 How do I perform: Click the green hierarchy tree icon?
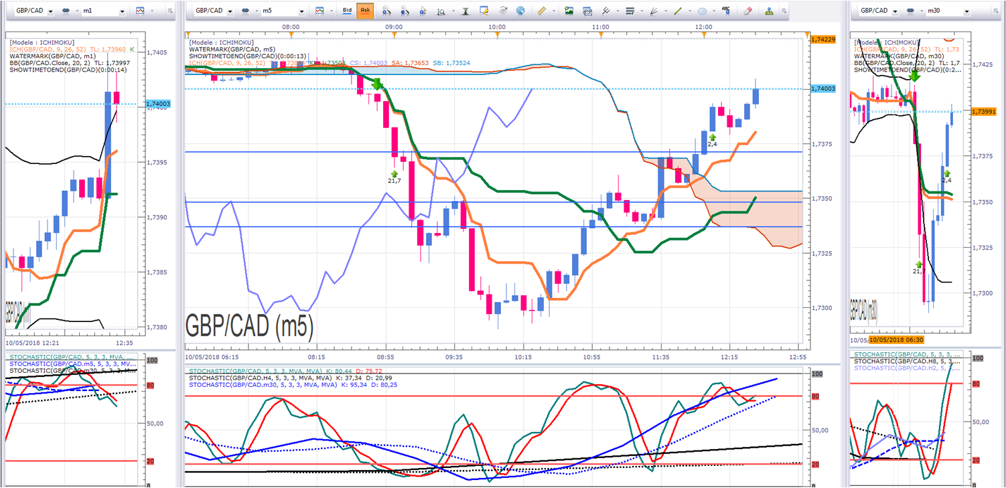768,11
